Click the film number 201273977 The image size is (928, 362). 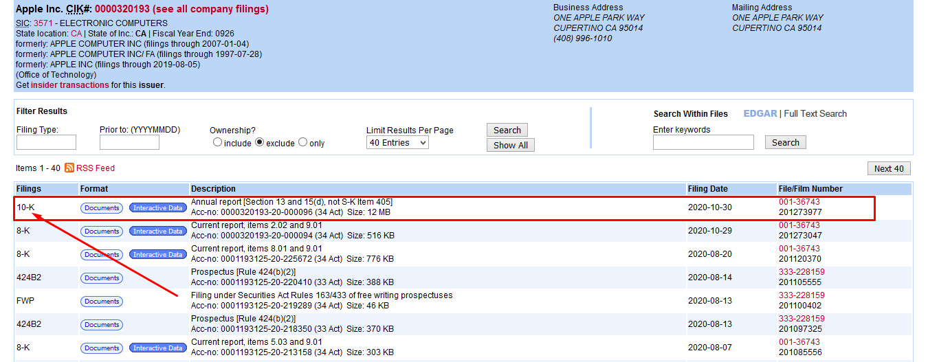click(800, 212)
